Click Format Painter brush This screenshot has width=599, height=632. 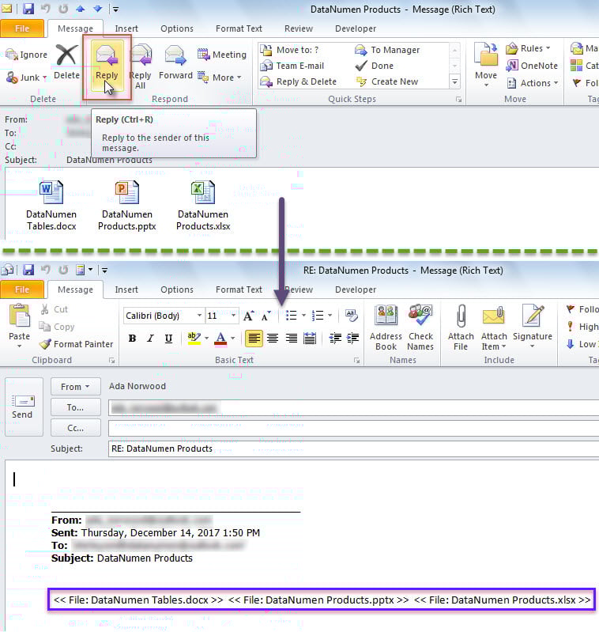pos(76,344)
